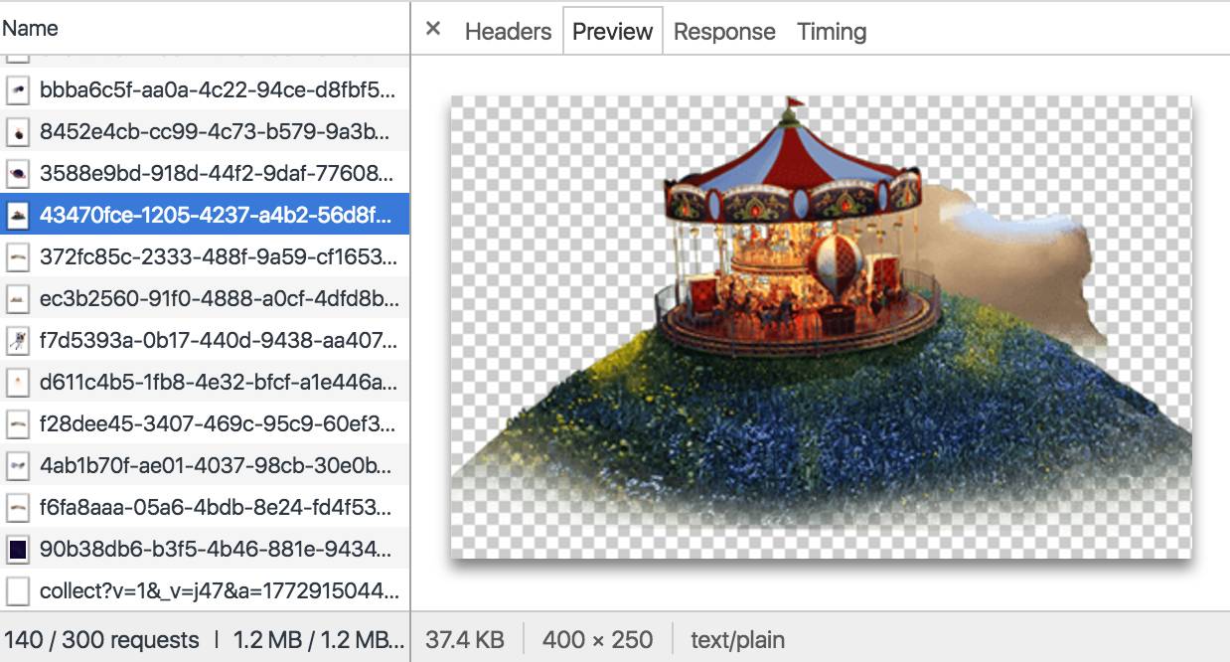Select the ec3b2560-91f0 request row
Image resolution: width=1230 pixels, height=662 pixels.
pyautogui.click(x=217, y=298)
